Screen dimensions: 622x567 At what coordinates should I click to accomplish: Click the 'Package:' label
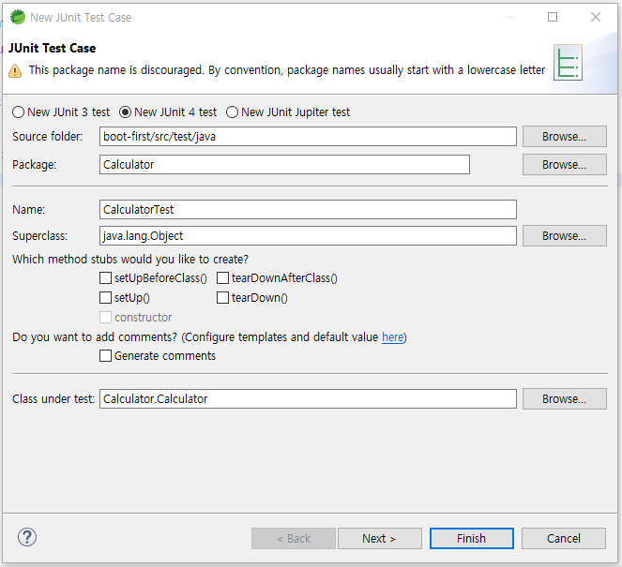coord(35,165)
